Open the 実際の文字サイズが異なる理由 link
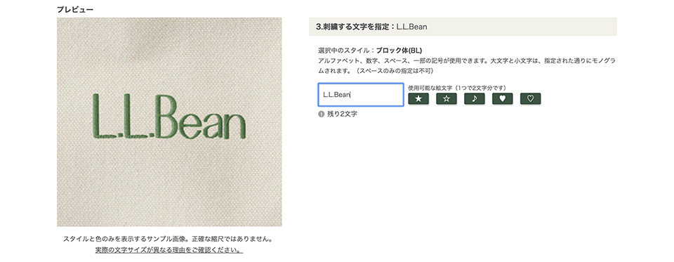Screen dimensions: 674x262 pyautogui.click(x=169, y=249)
